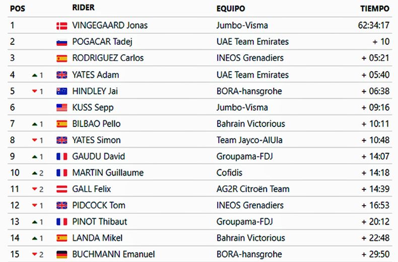
Task: Click the green up-2 arrow for Martin Guillaume
Action: tap(35, 173)
